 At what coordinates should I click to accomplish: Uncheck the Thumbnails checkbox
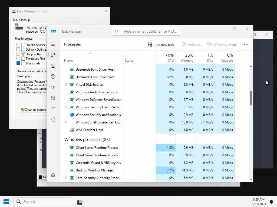point(18,63)
